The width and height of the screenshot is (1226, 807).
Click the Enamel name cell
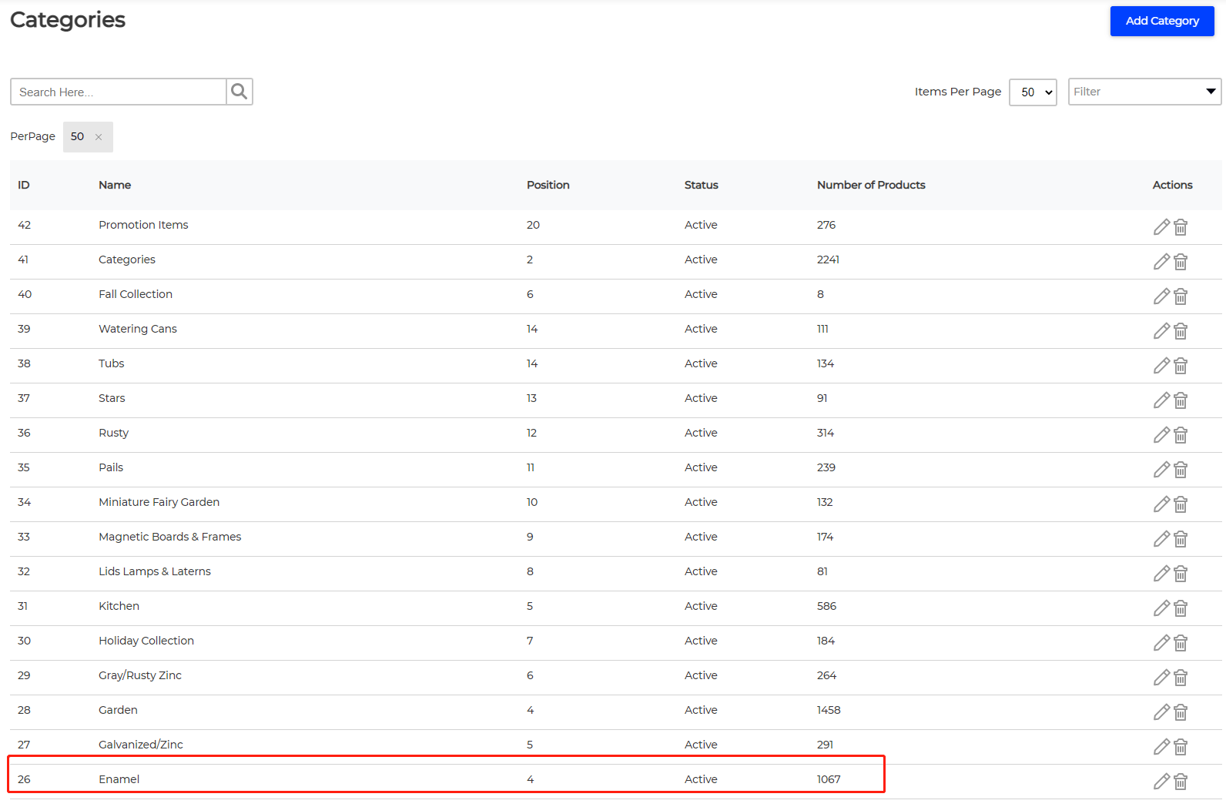click(x=119, y=779)
